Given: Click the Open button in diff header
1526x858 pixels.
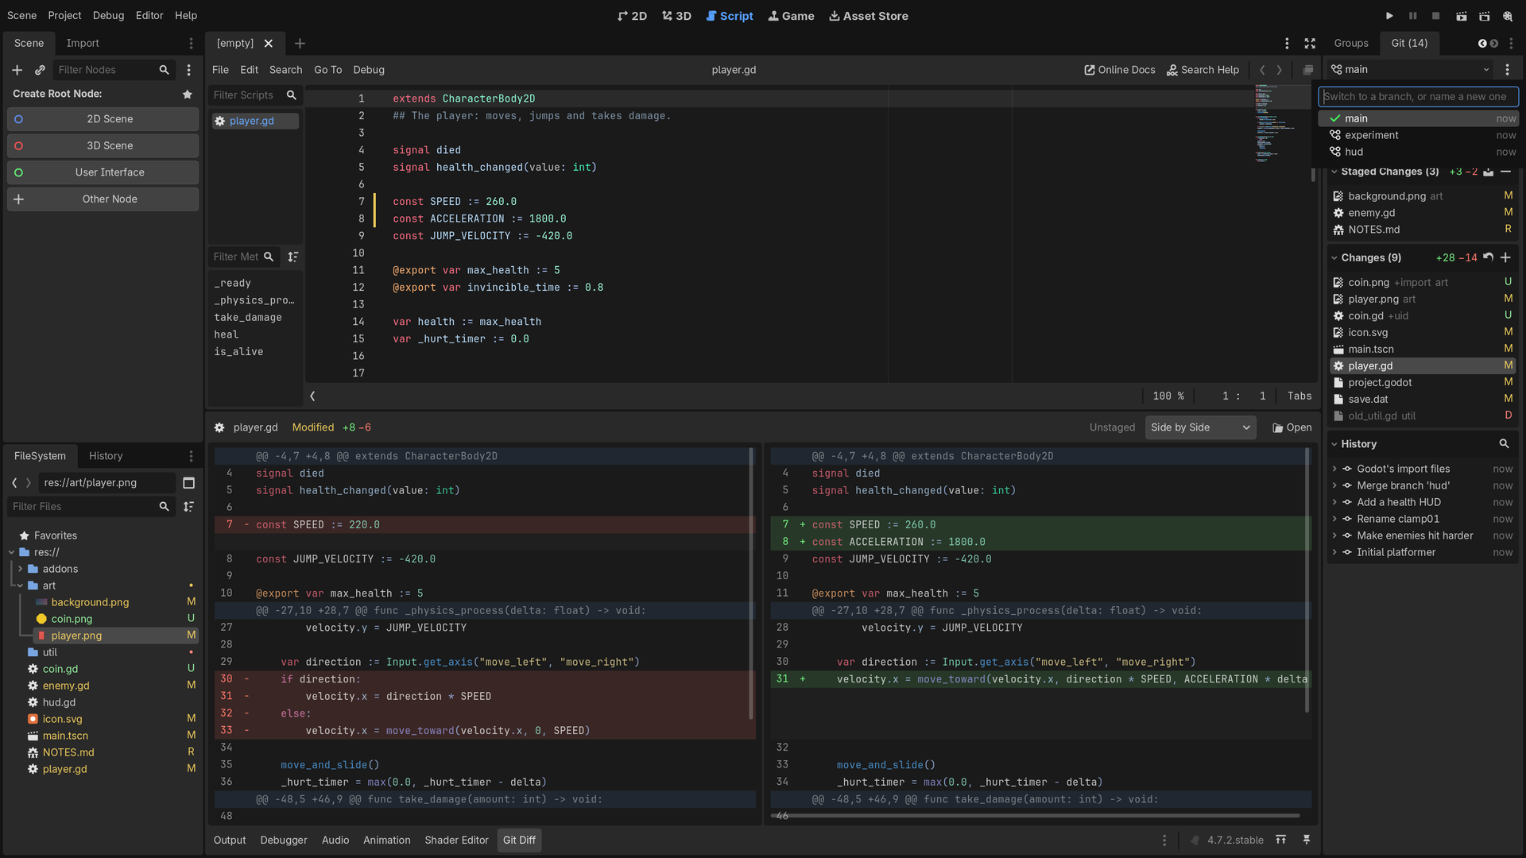Looking at the screenshot, I should [1292, 427].
